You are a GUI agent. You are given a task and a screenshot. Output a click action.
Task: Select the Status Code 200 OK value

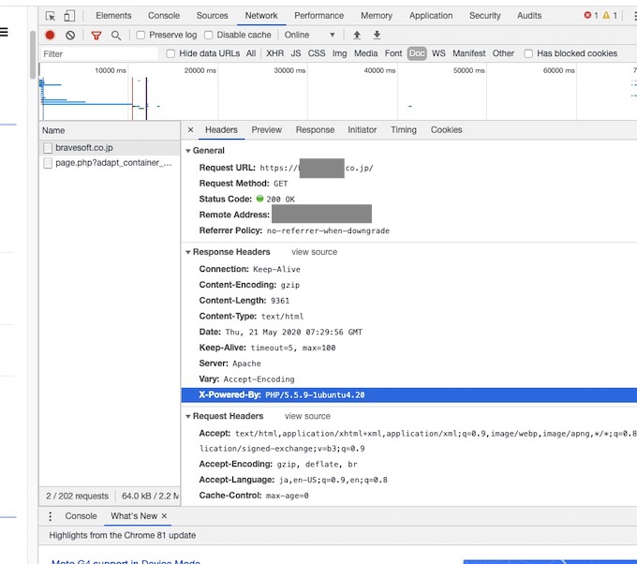point(280,200)
